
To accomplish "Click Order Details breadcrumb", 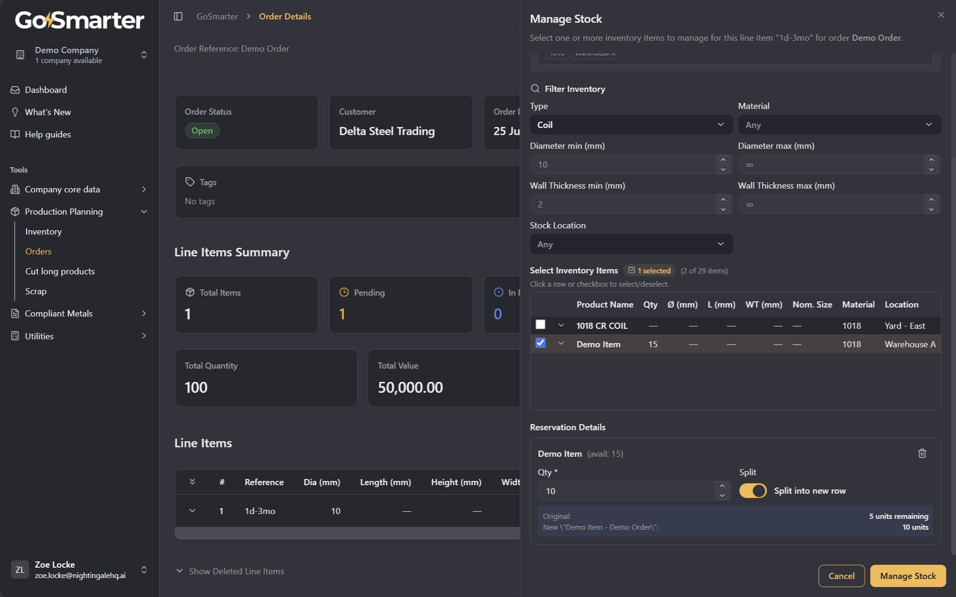I will pos(285,17).
